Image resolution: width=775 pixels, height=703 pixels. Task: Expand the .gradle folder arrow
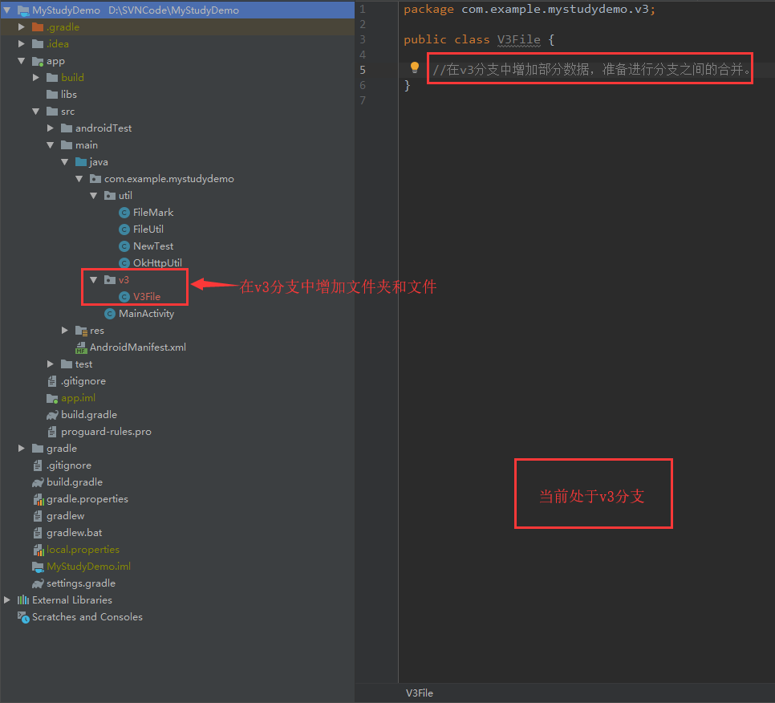point(21,26)
